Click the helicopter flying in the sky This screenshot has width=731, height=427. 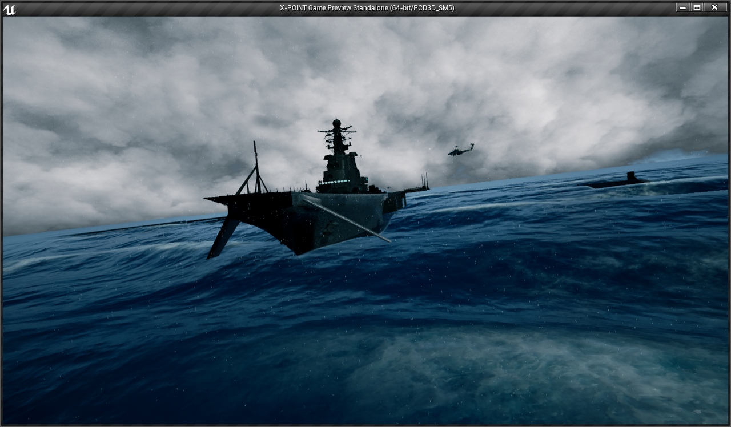461,150
